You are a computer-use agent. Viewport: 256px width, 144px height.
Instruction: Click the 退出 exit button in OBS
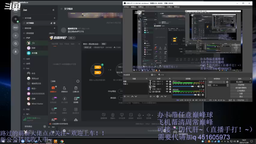point(241,97)
